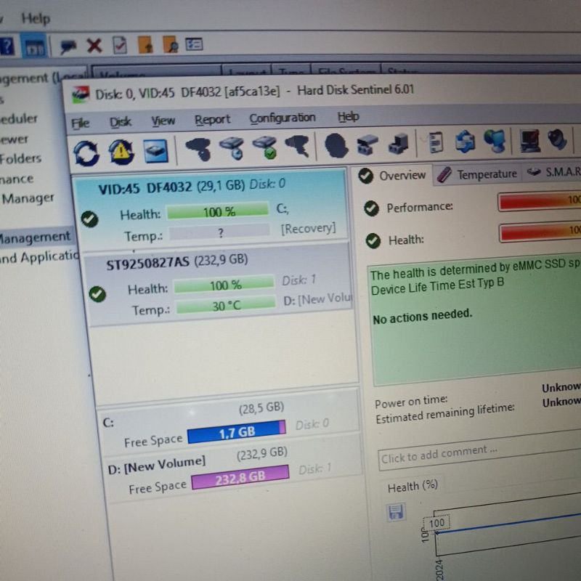Switch to the S.M.A.R.T. tab

tap(553, 171)
